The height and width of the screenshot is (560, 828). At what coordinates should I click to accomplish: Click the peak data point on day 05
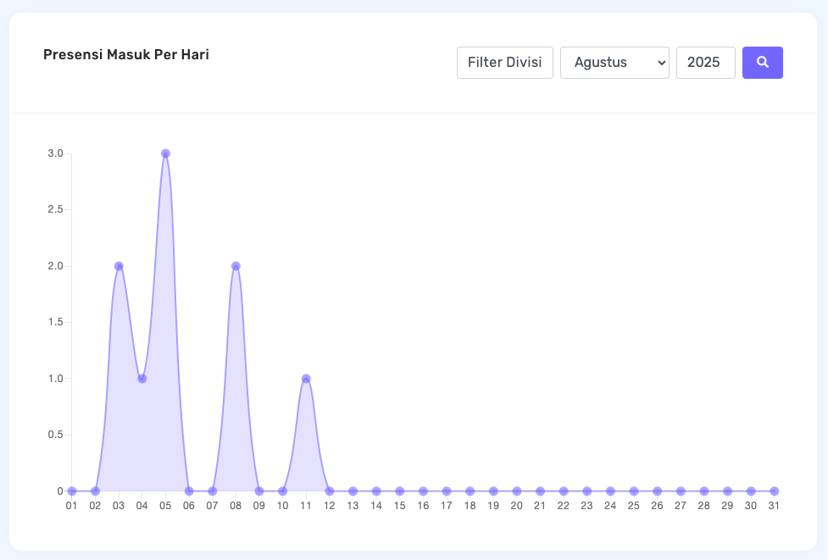pyautogui.click(x=165, y=153)
